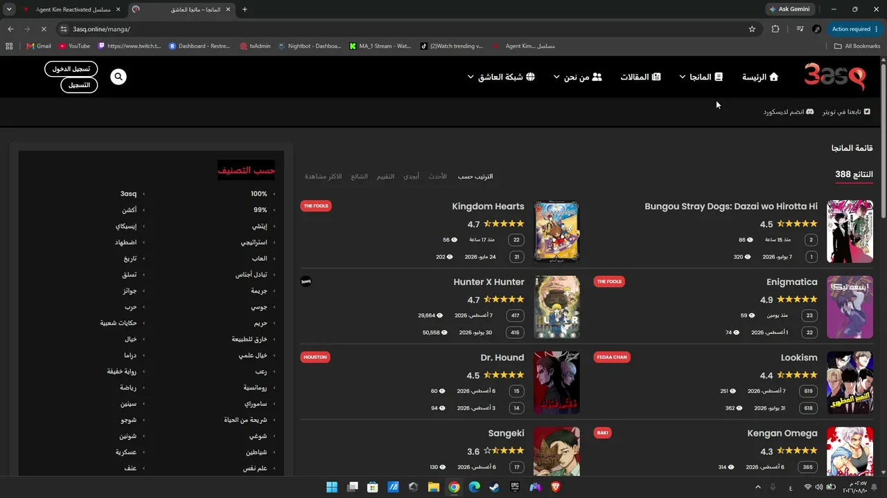Open Windows Start menu

click(x=332, y=487)
